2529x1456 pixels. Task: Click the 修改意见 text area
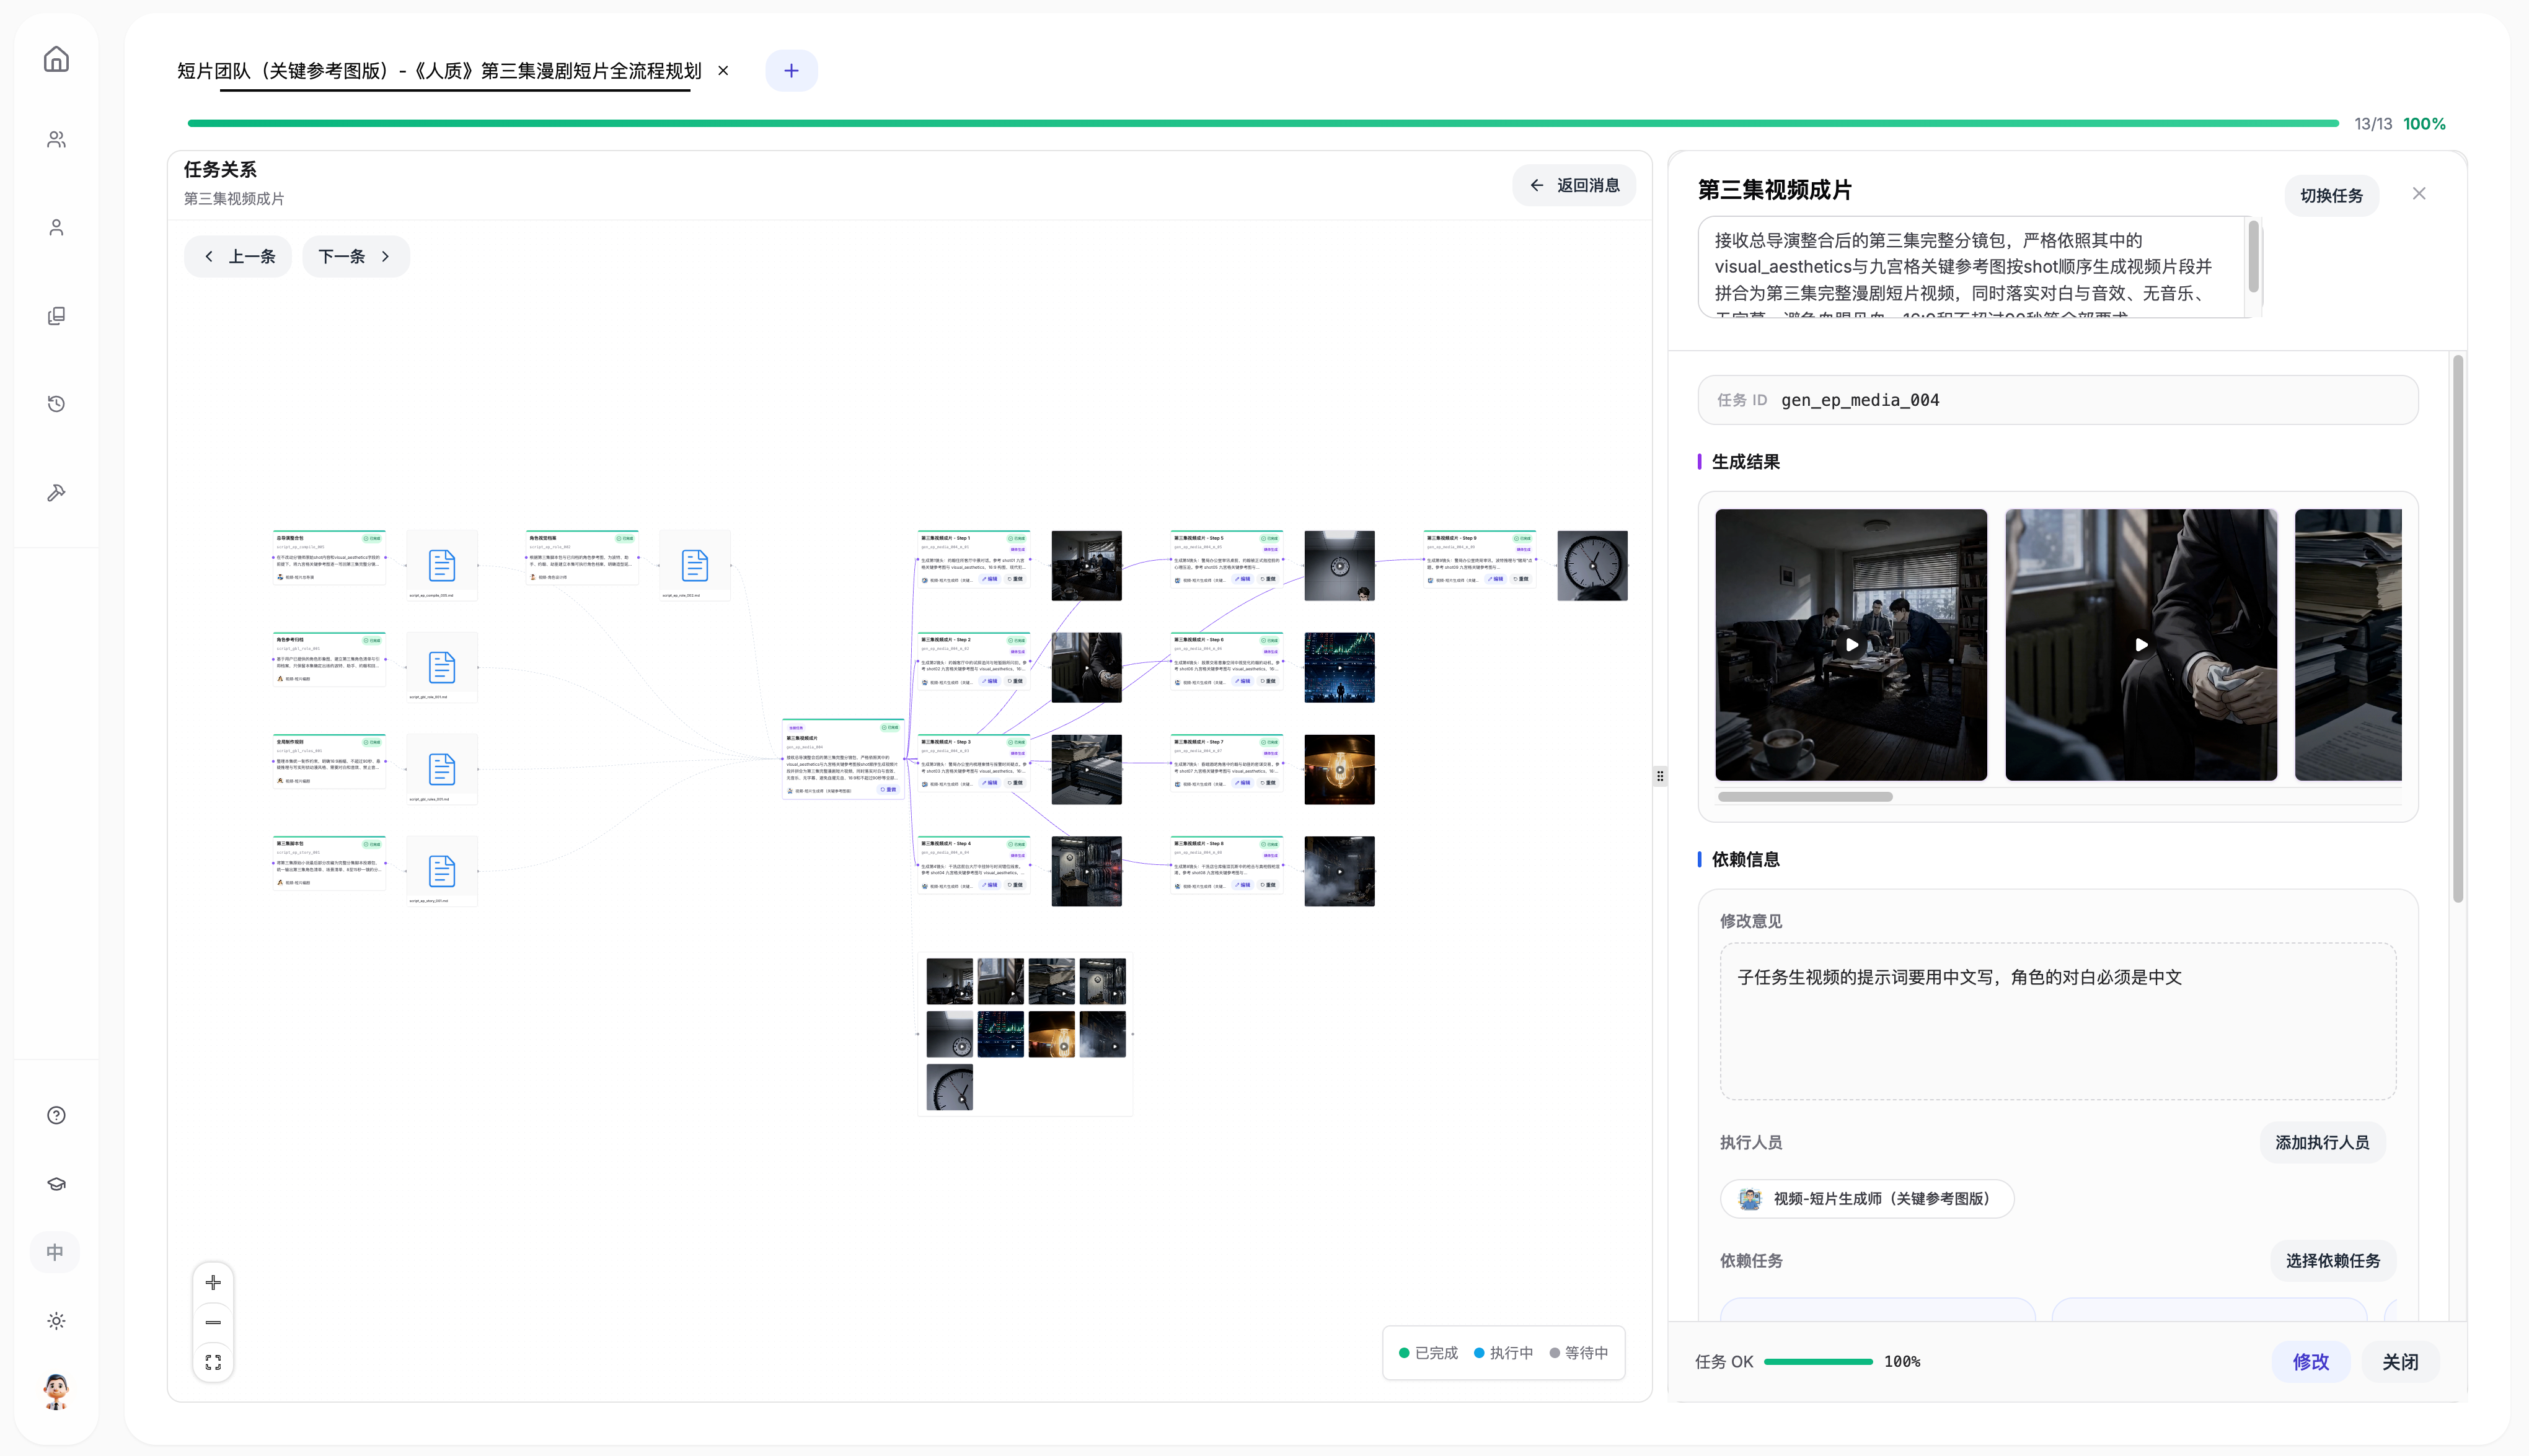2058,1022
